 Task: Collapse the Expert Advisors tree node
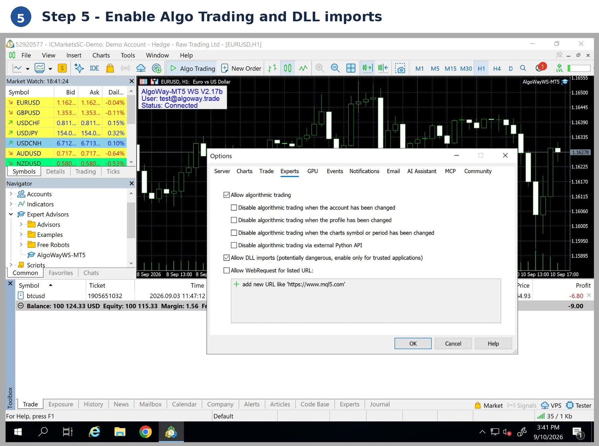[11, 214]
